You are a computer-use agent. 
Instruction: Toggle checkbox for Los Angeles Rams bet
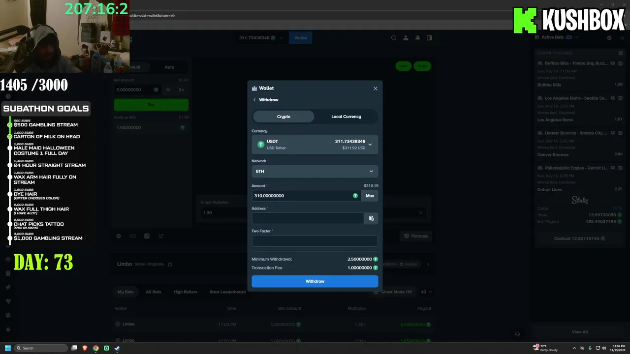[x=620, y=98]
